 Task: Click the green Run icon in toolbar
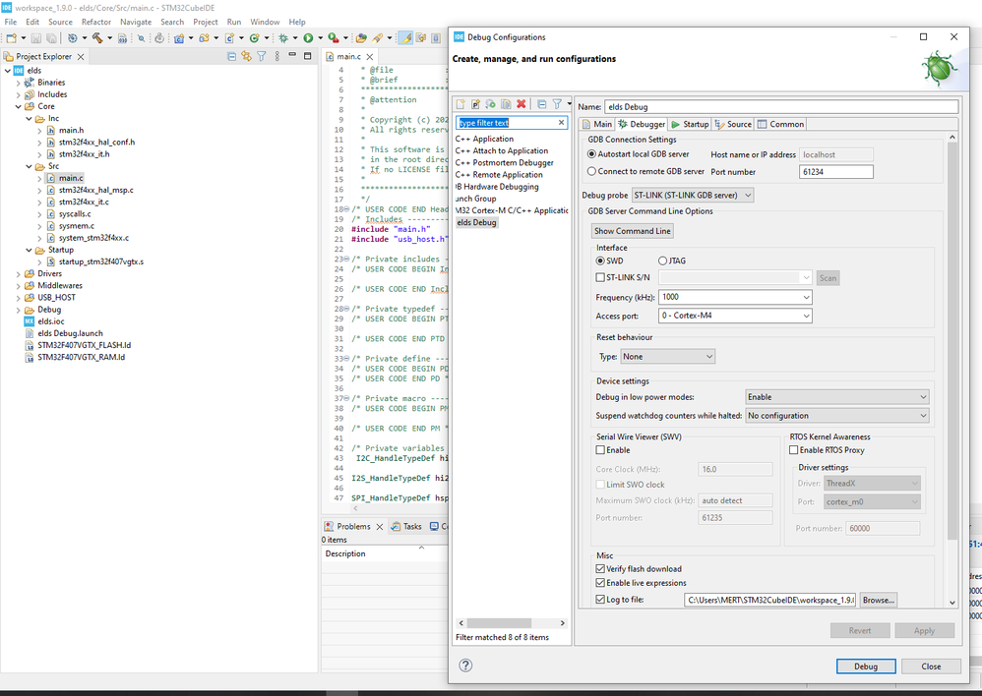coord(308,38)
